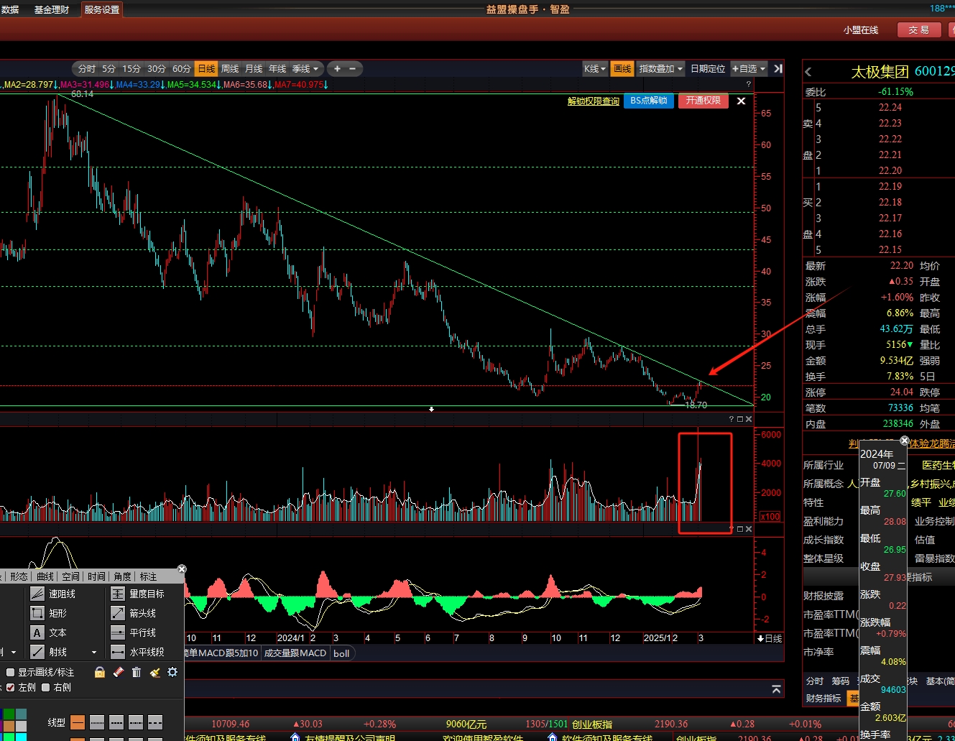Click the 交易 trade button
The height and width of the screenshot is (741, 955).
918,29
